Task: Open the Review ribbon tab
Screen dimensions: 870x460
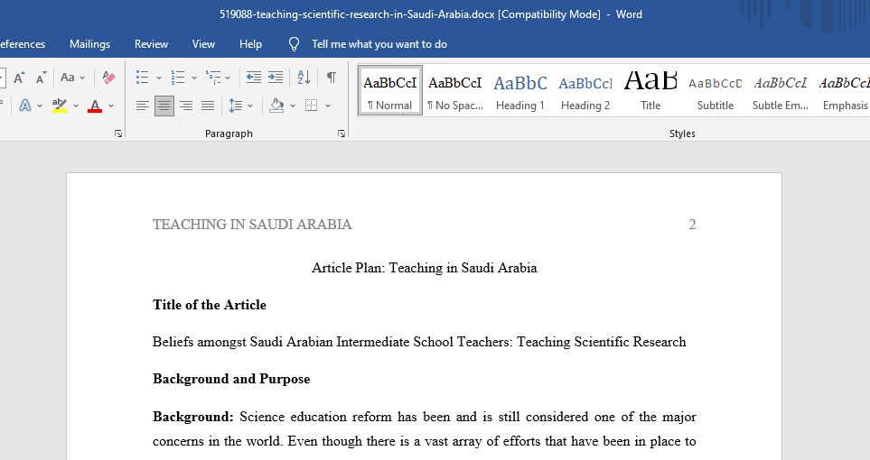Action: pyautogui.click(x=151, y=44)
